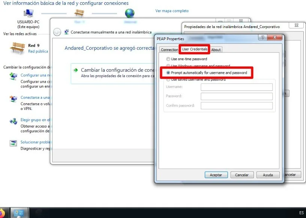Viewport: 306px width, 218px height.
Task: Open the Red pública link
Action: click(38, 51)
